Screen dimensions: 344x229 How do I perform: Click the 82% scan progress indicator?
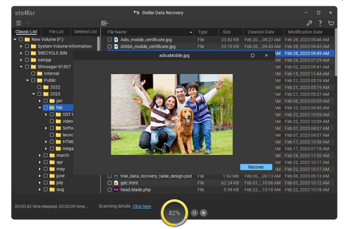pyautogui.click(x=174, y=213)
